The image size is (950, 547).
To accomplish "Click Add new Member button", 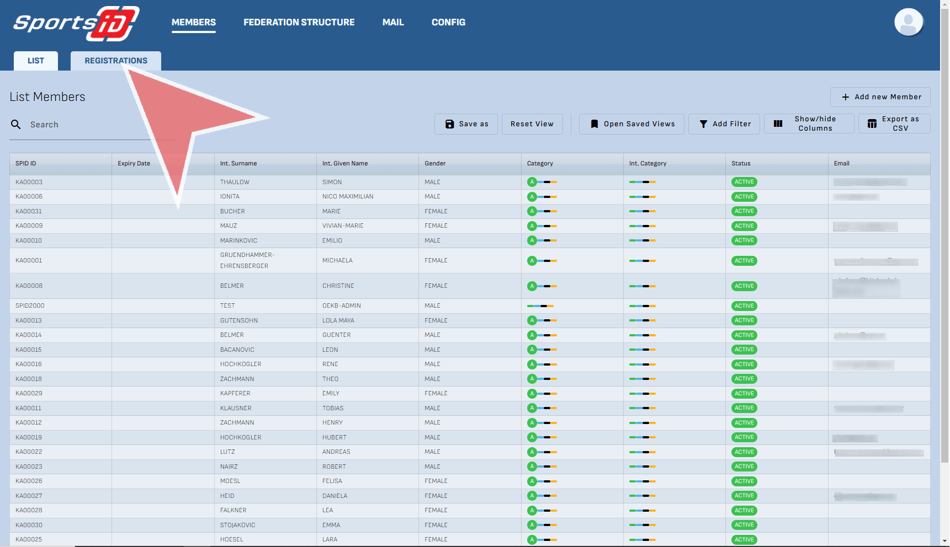I will [880, 97].
